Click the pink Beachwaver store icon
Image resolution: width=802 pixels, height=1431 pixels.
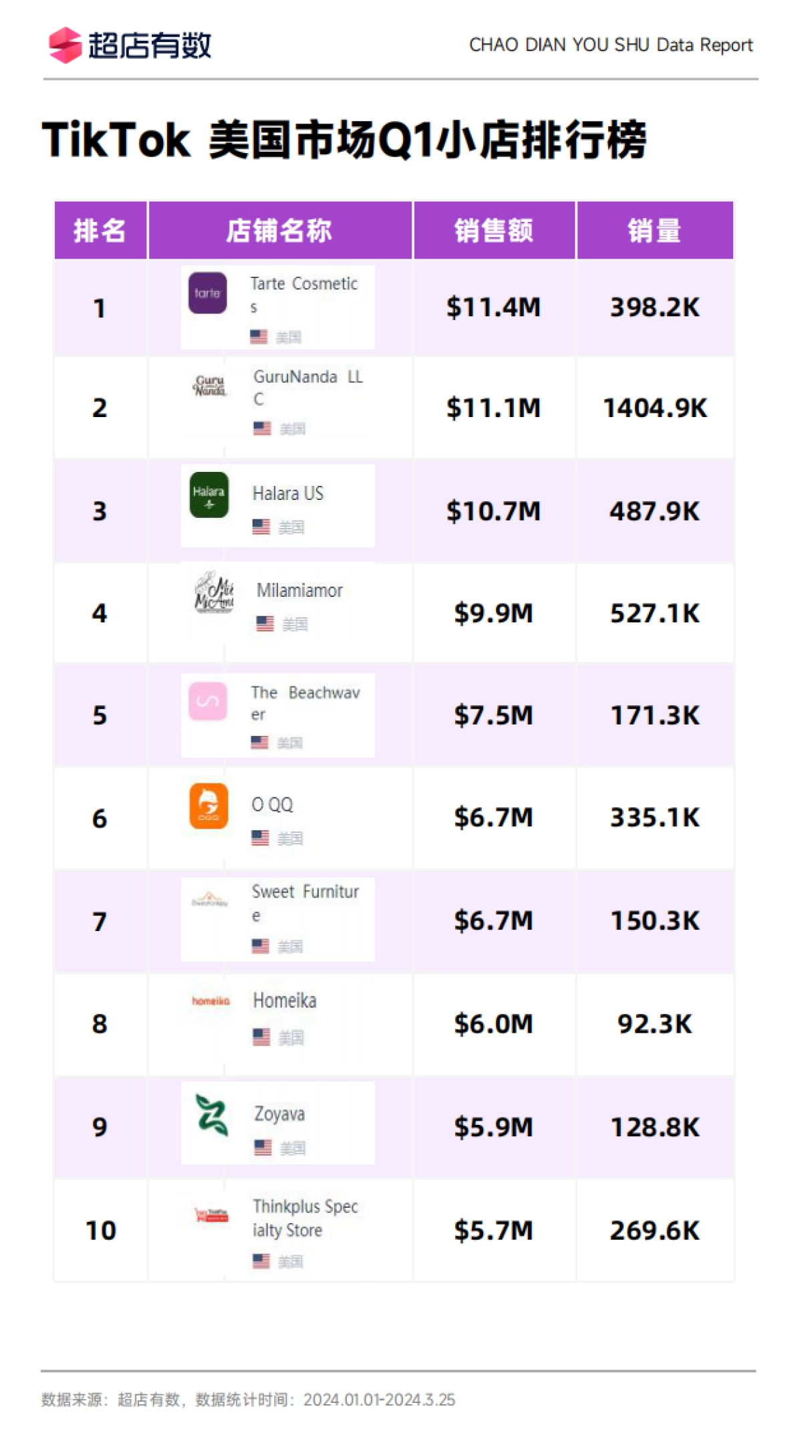(x=208, y=701)
